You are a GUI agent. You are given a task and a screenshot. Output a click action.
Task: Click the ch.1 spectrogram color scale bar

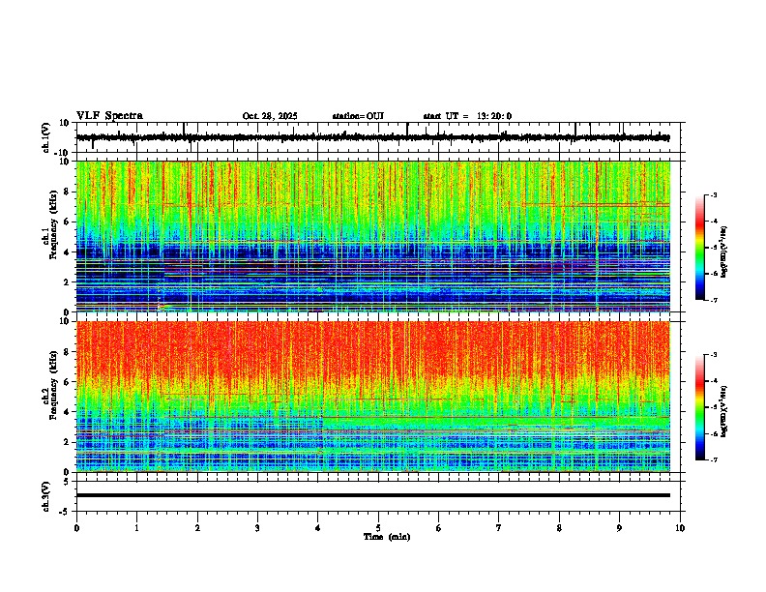(x=700, y=248)
